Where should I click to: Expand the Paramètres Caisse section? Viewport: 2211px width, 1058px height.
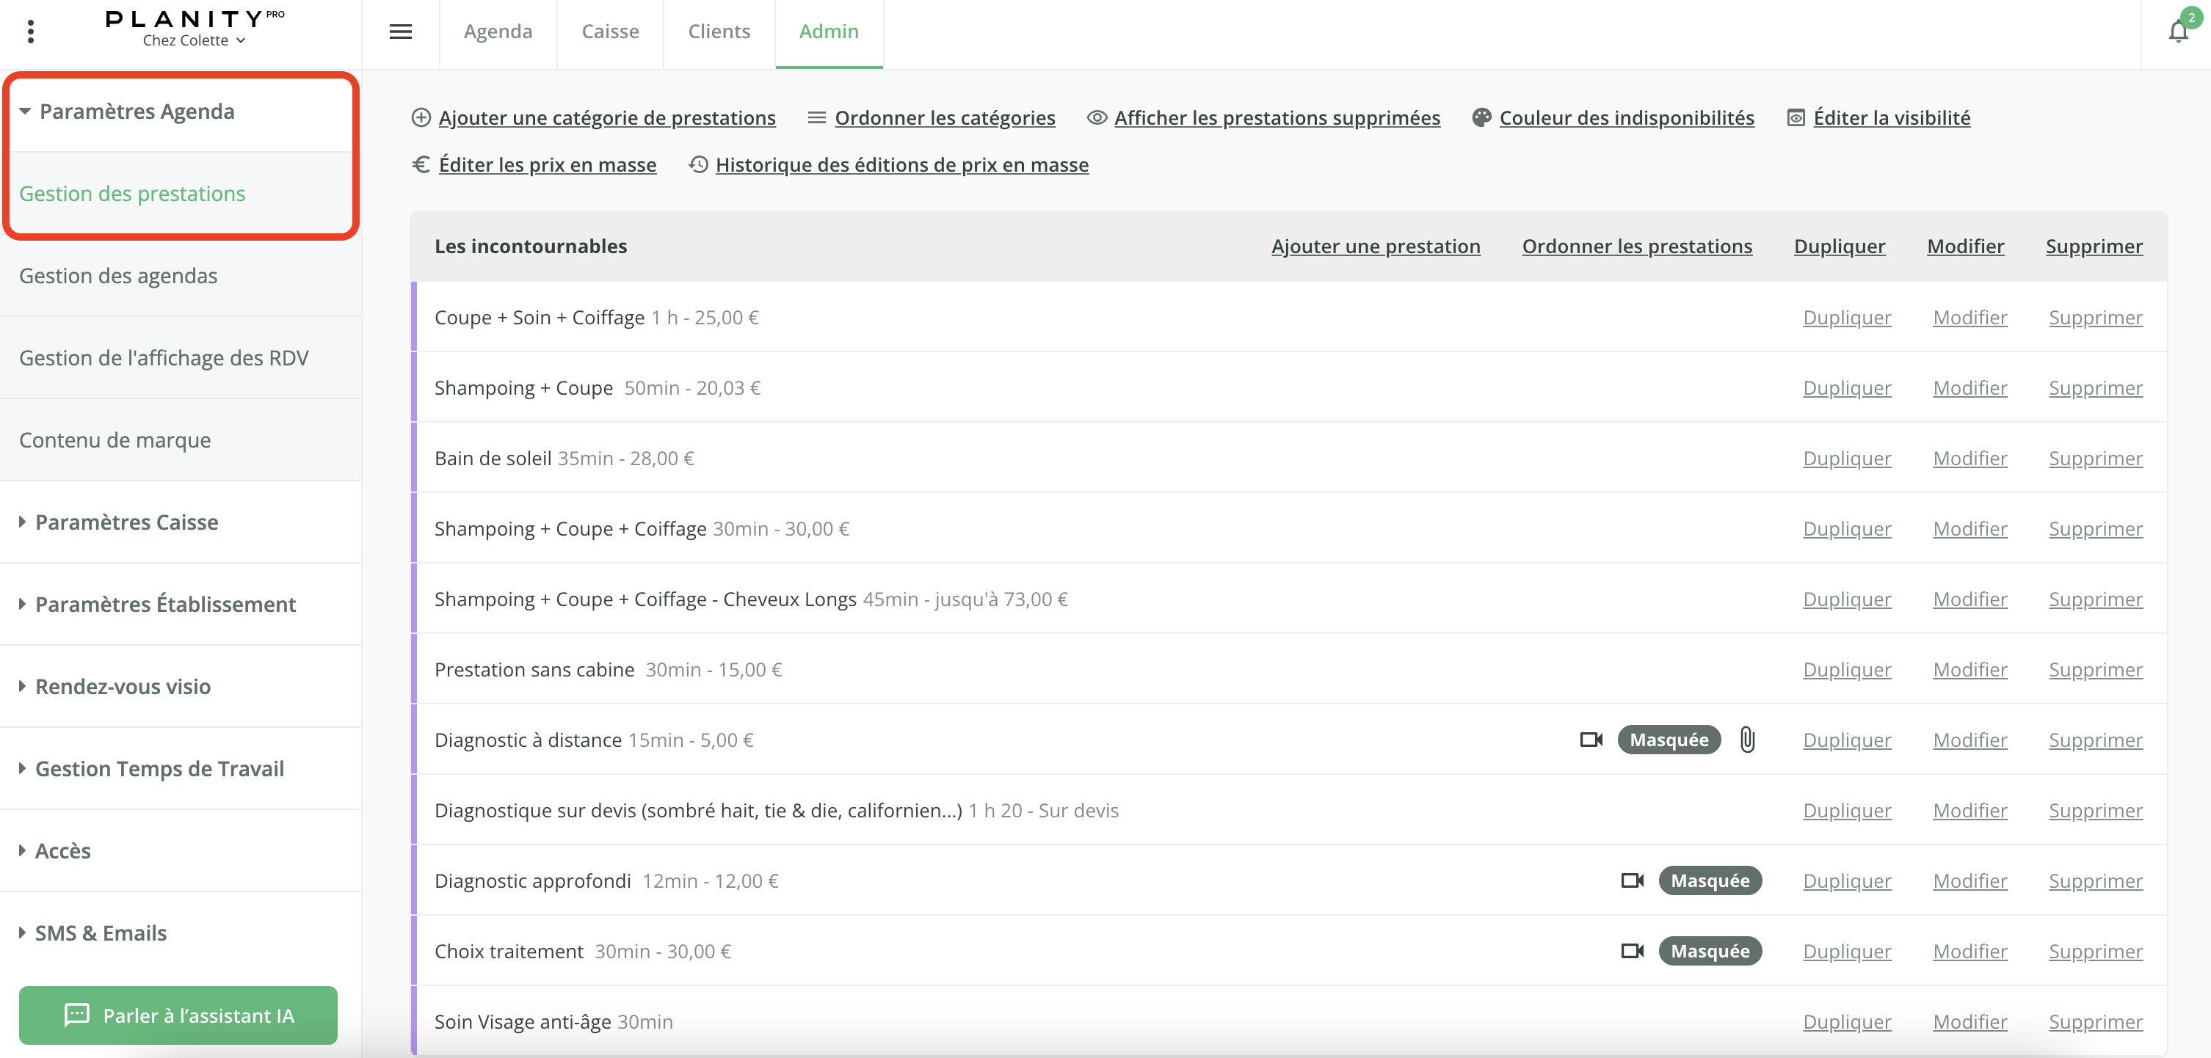126,522
